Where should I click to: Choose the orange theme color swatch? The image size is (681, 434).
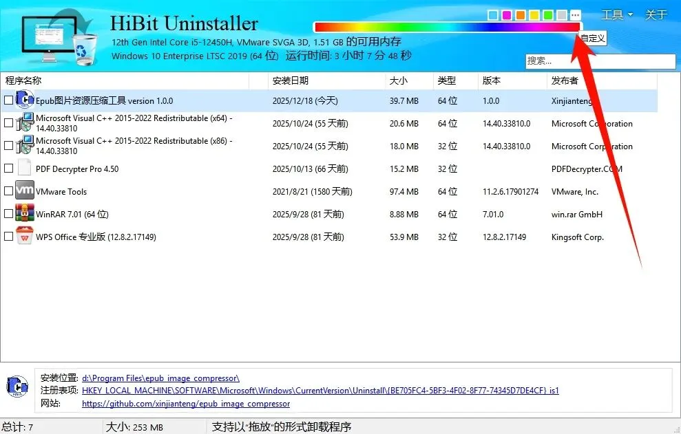521,15
